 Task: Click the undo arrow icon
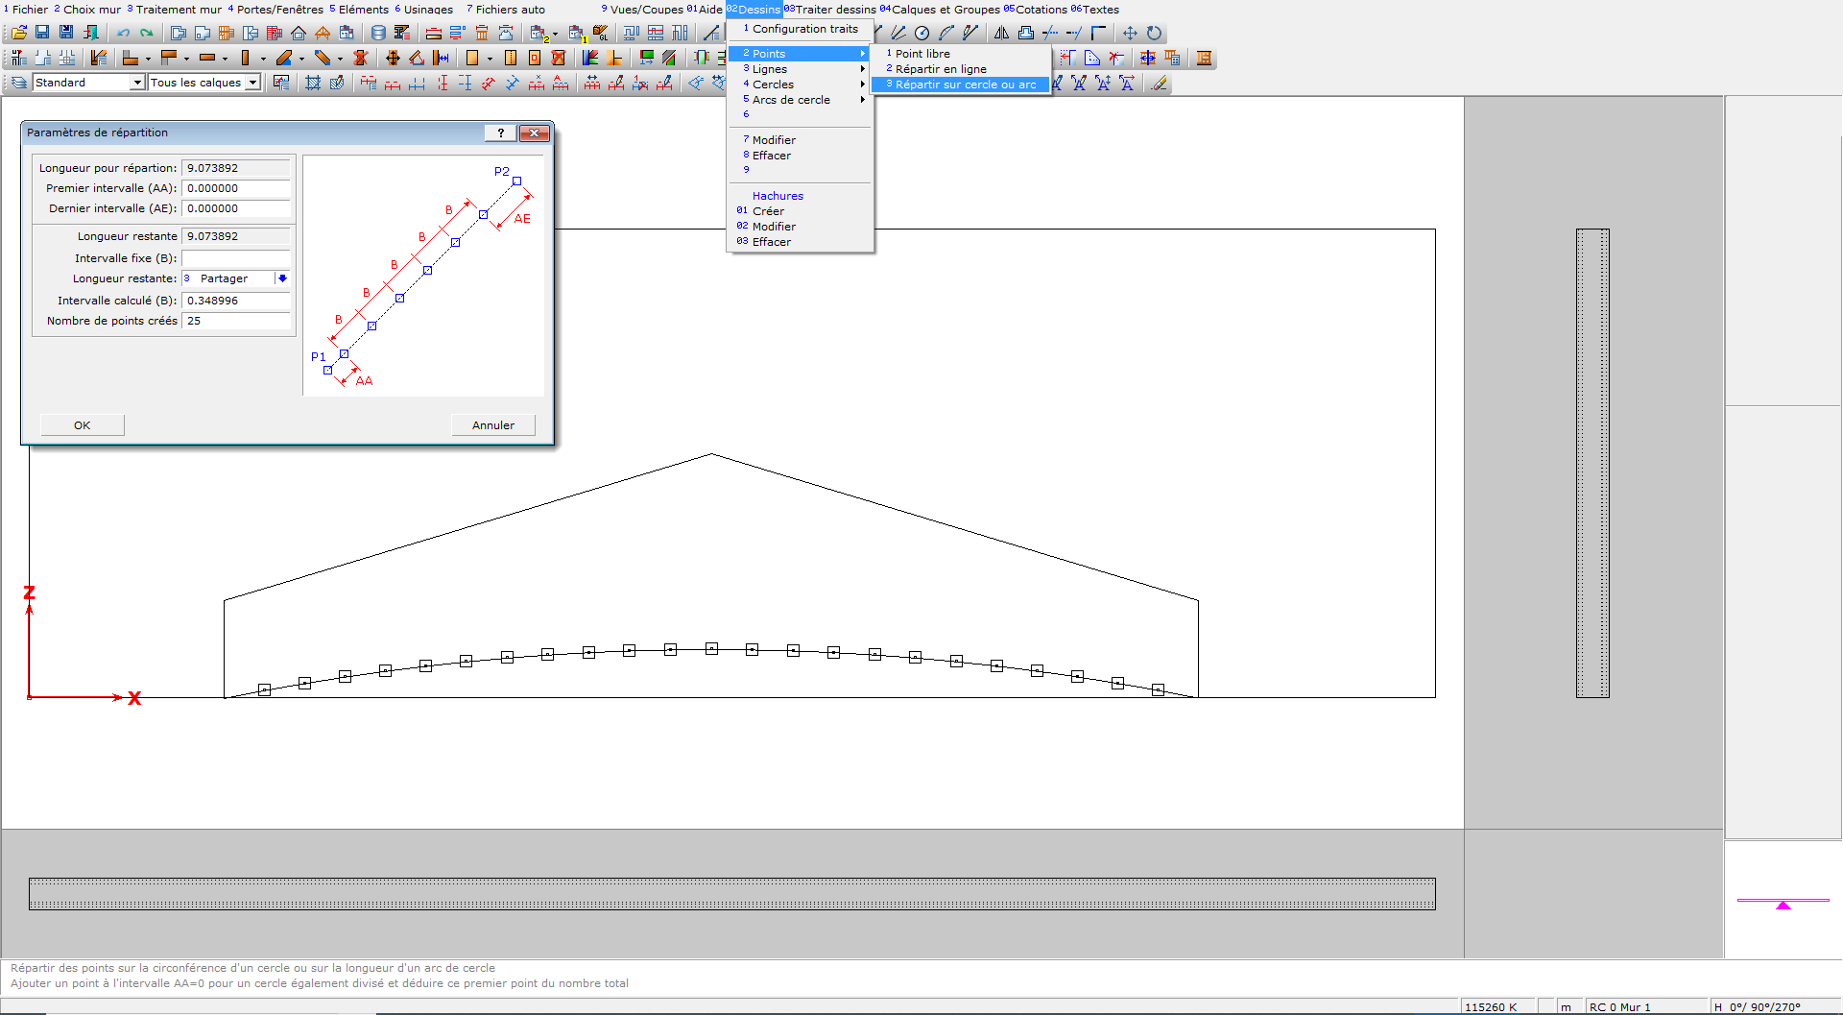click(x=124, y=33)
